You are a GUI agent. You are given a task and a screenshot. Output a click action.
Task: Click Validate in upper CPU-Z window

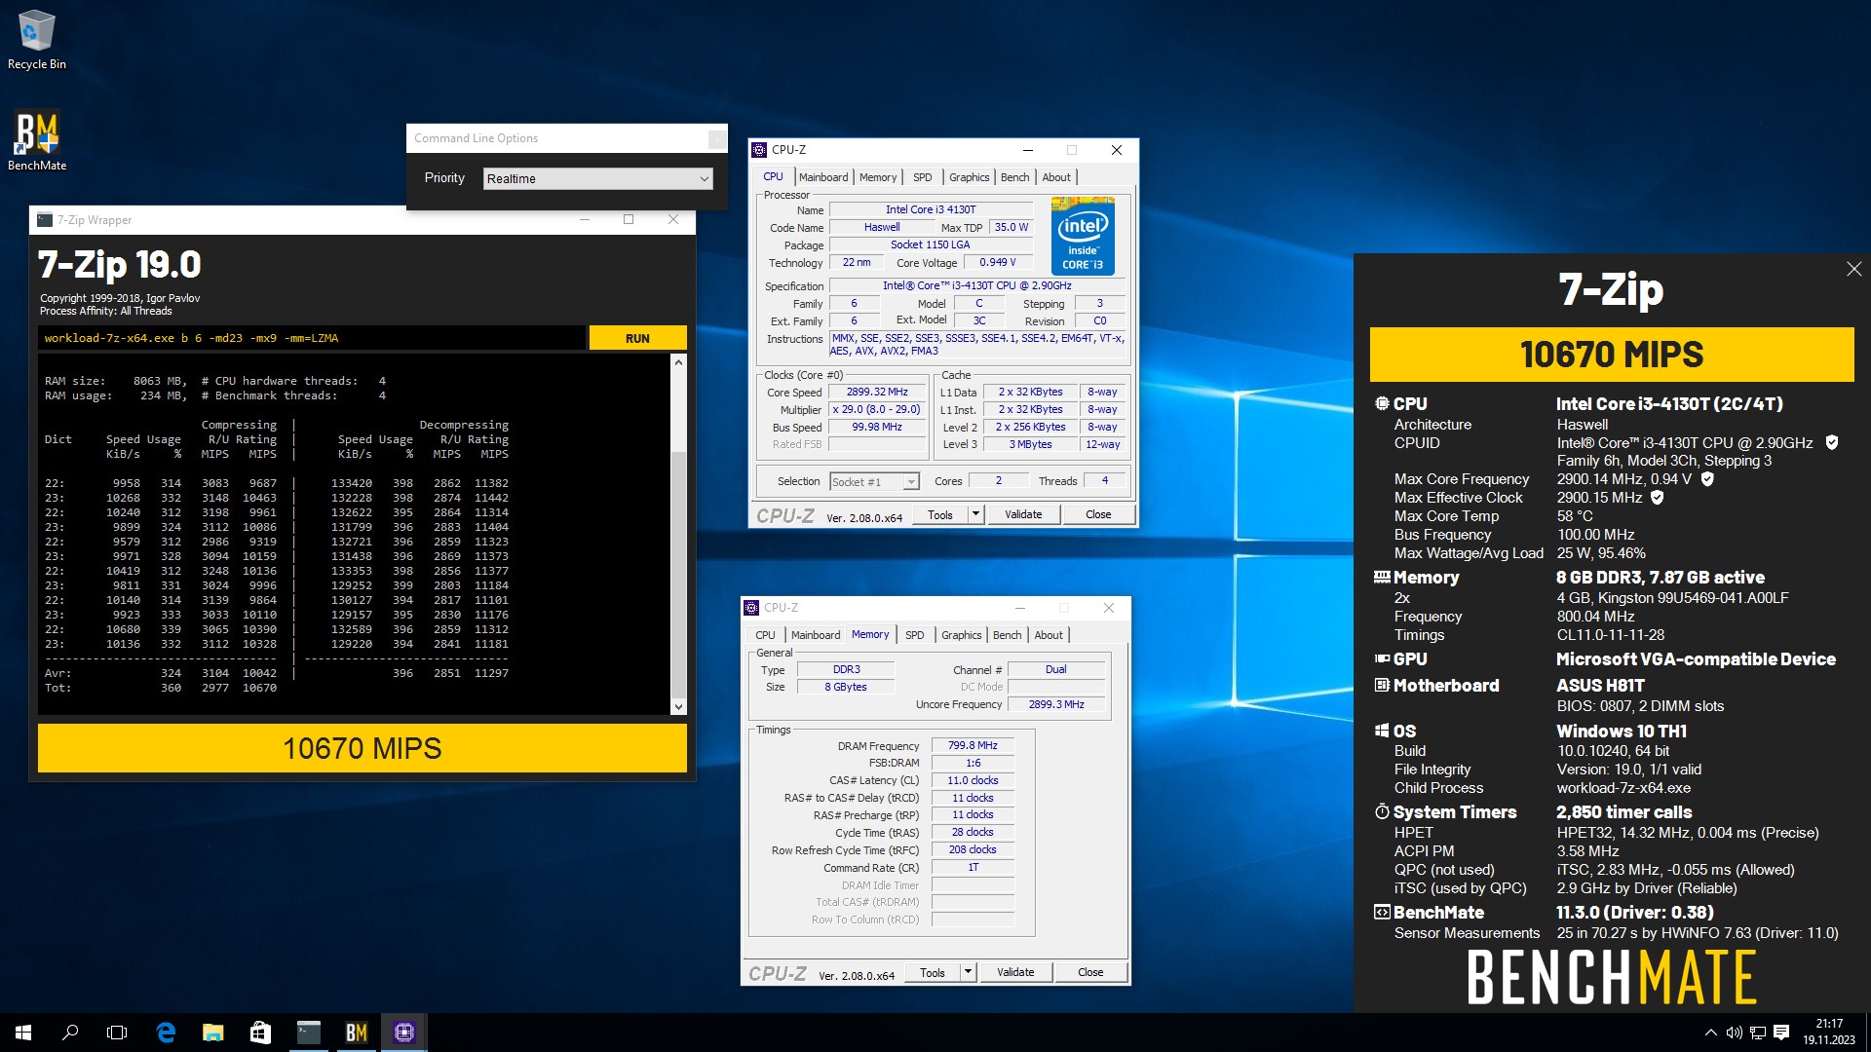1023,514
